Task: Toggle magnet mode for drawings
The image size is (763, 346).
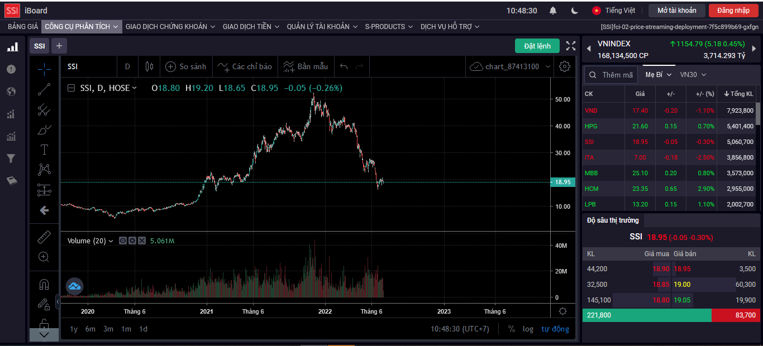Action: 44,284
